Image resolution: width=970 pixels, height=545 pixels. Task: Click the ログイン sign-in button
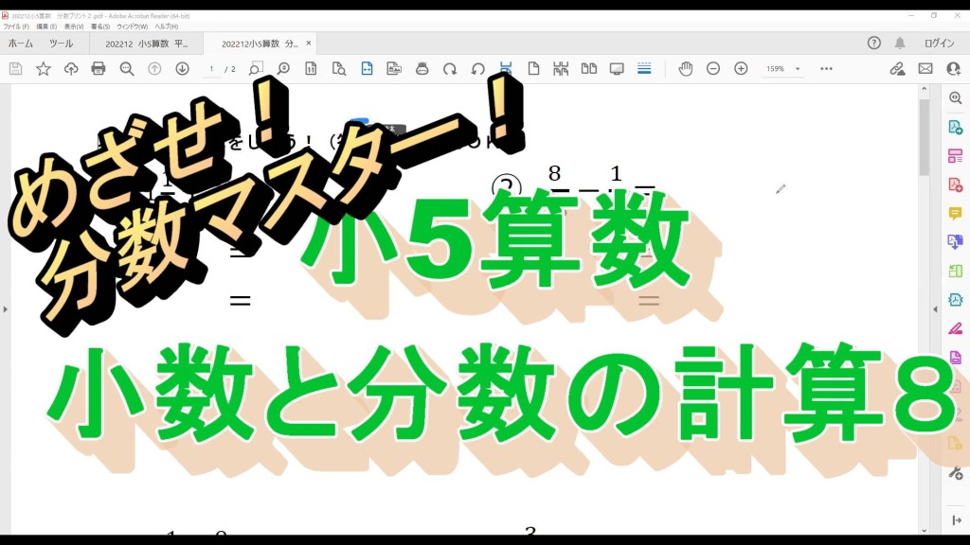[x=939, y=44]
